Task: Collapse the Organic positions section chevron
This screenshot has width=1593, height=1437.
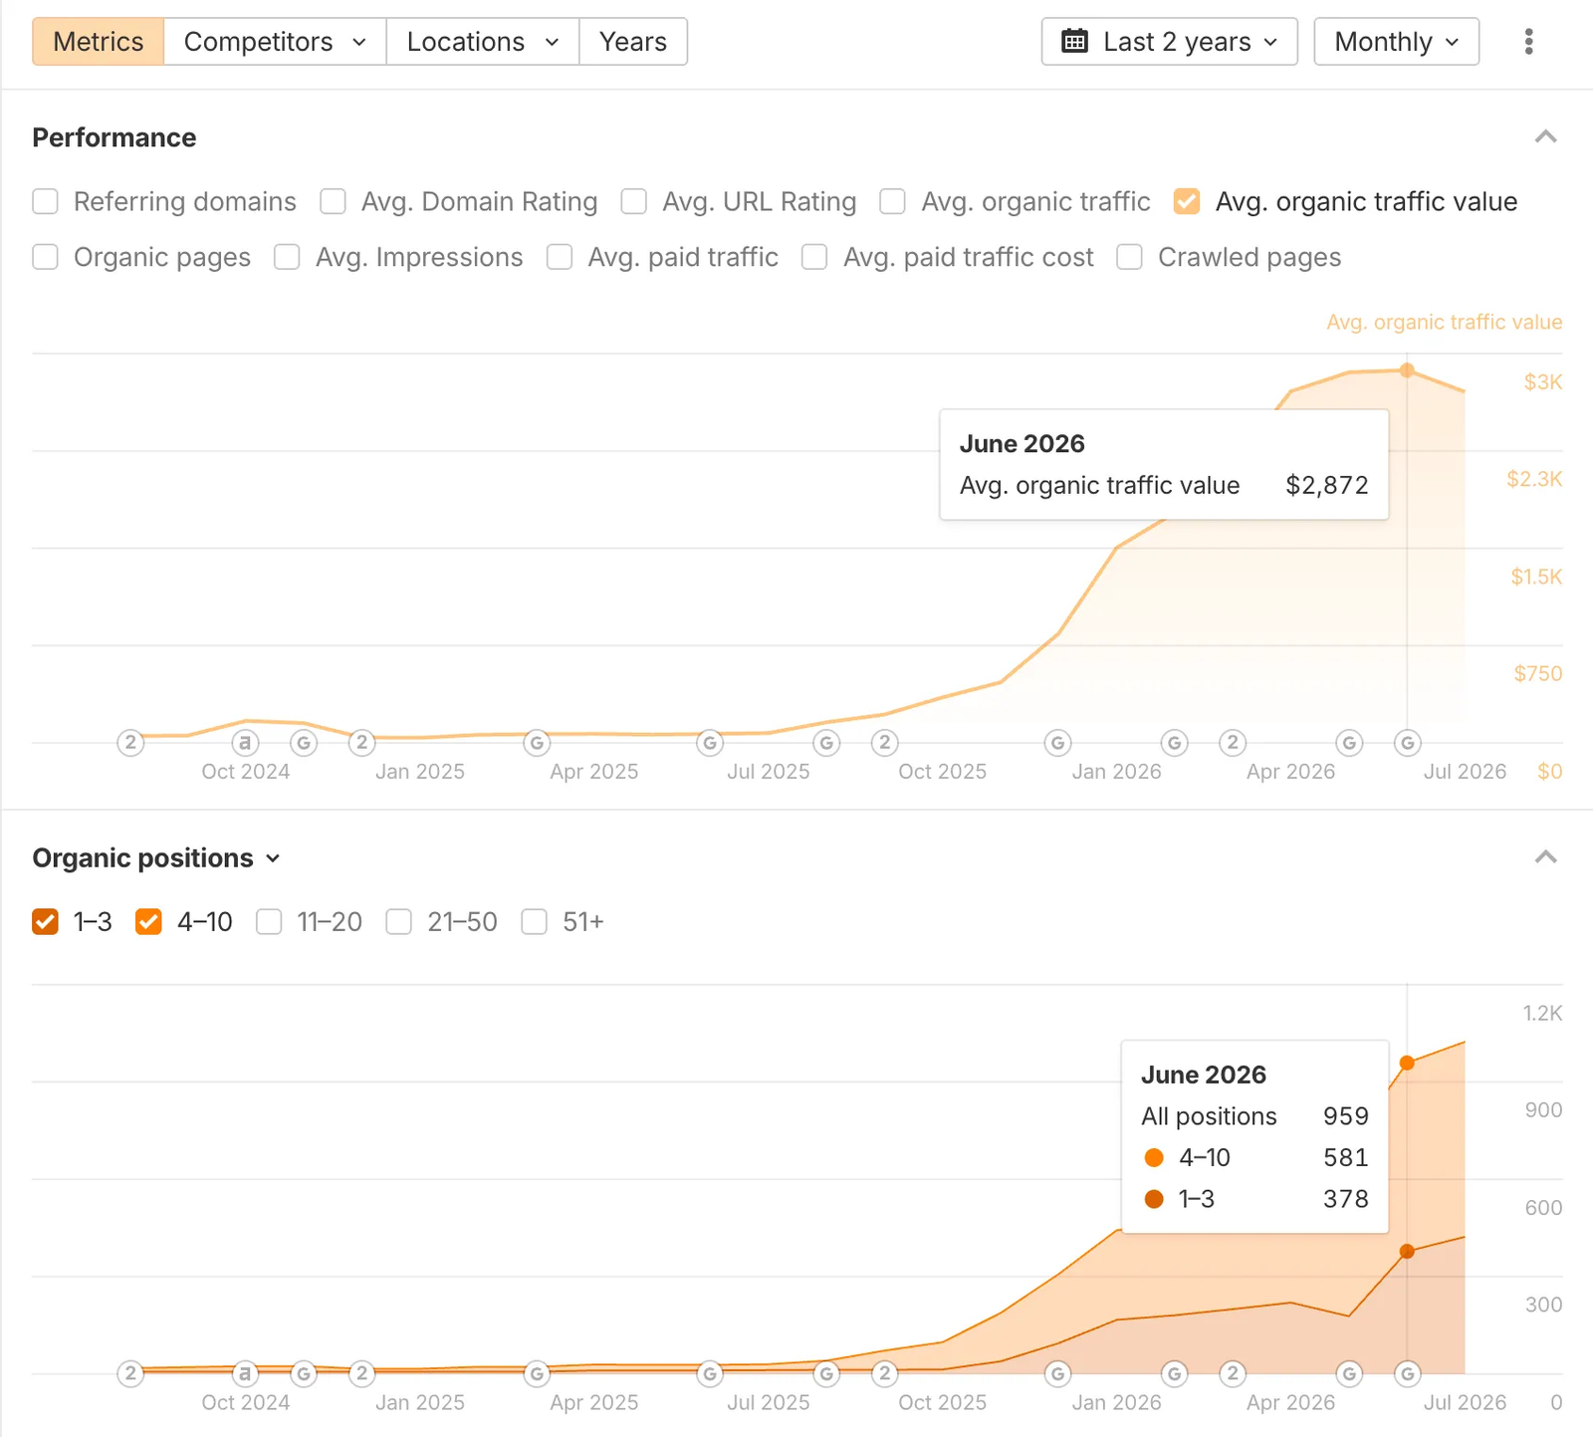Action: (1545, 857)
